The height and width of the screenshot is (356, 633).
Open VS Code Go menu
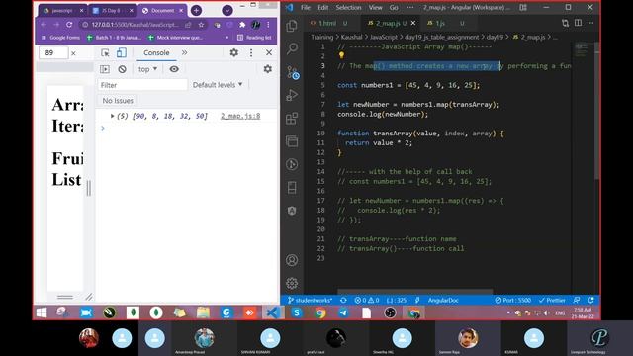394,8
